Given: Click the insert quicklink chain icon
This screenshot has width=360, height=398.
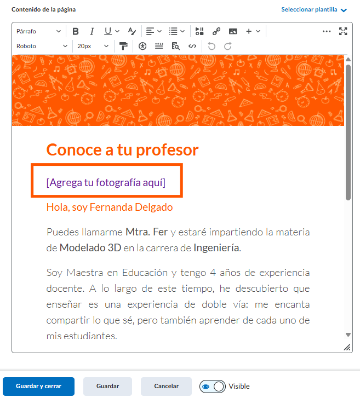Looking at the screenshot, I should pos(216,31).
